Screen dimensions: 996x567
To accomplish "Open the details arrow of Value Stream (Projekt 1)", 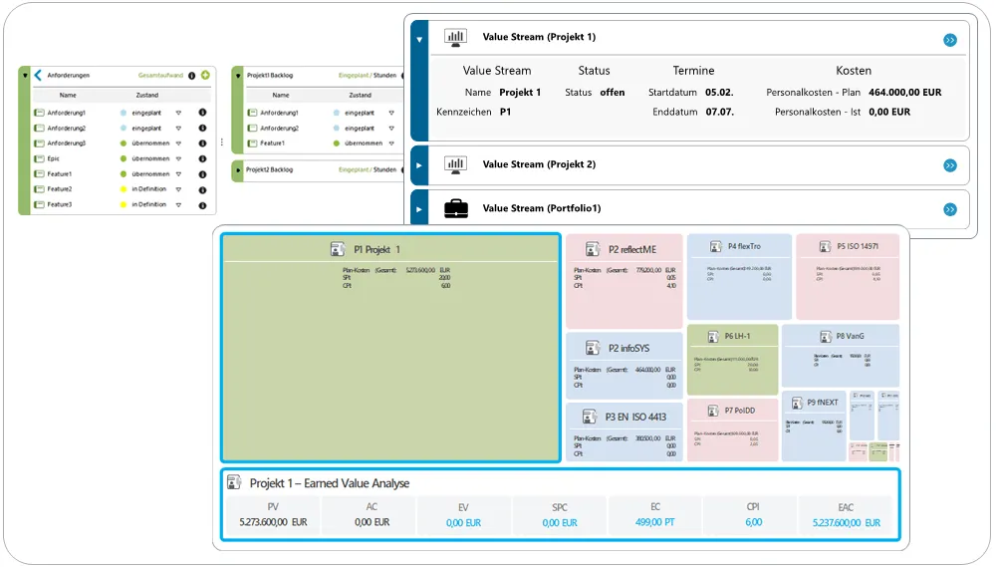I will click(x=949, y=40).
